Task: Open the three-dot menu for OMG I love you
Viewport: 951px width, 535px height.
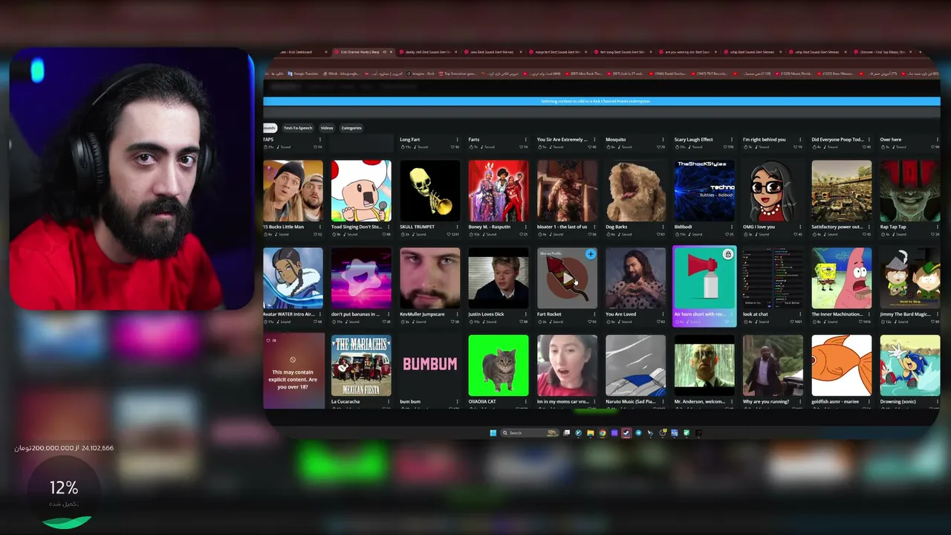Action: click(800, 227)
